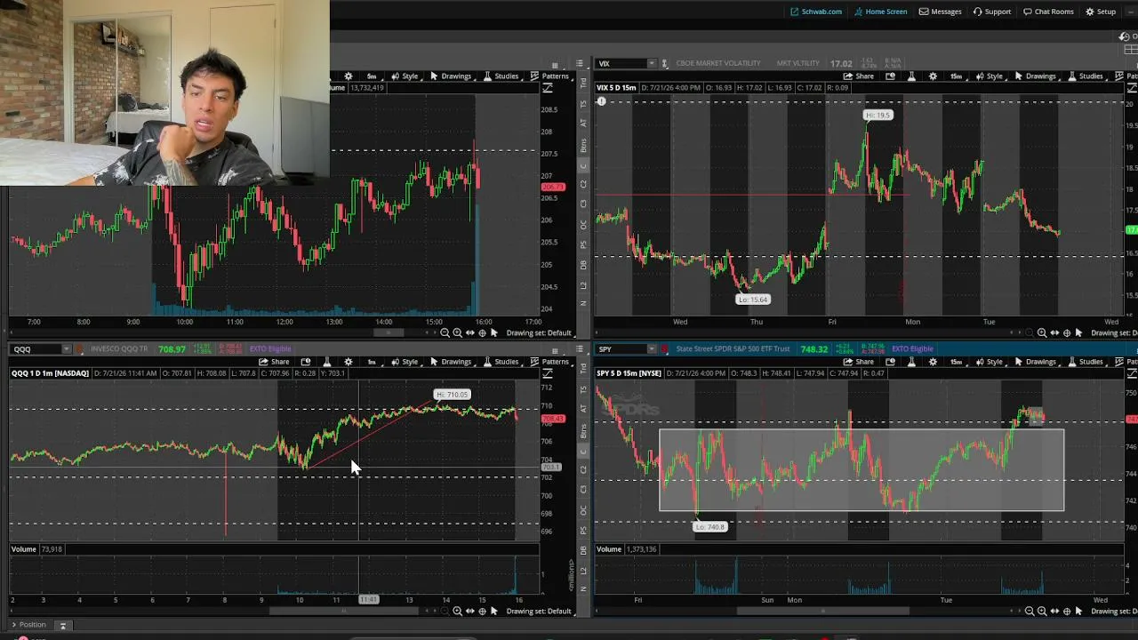Click the SPY symbol input field
Viewport: 1138px width, 640px height.
pos(620,349)
